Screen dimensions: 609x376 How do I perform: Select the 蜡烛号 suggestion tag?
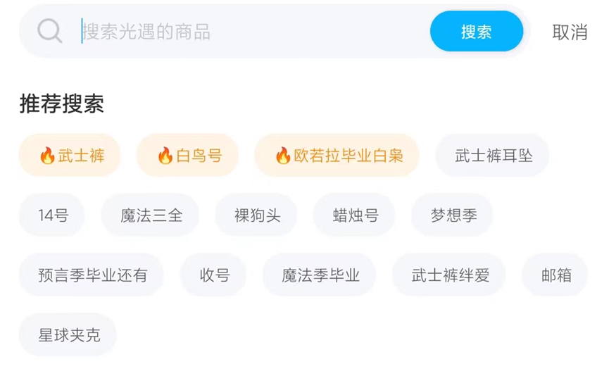(x=356, y=215)
